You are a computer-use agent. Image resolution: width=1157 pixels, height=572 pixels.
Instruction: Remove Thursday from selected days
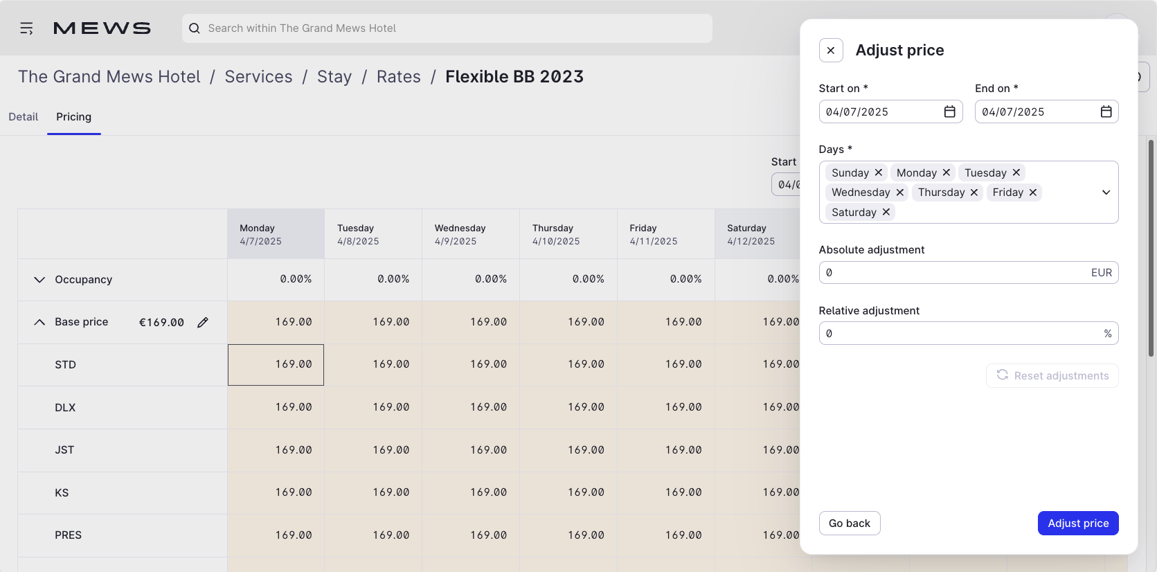974,193
